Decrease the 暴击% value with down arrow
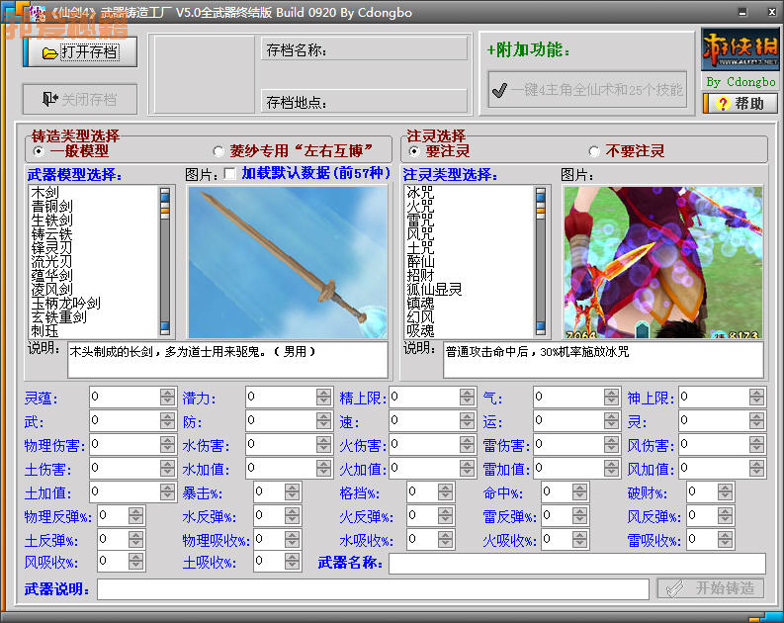This screenshot has height=623, width=784. click(293, 495)
